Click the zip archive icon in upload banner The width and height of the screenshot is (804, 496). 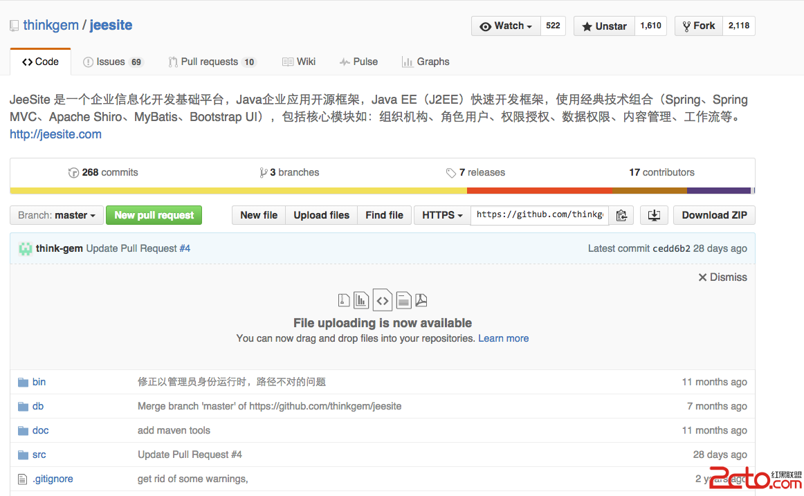click(344, 300)
